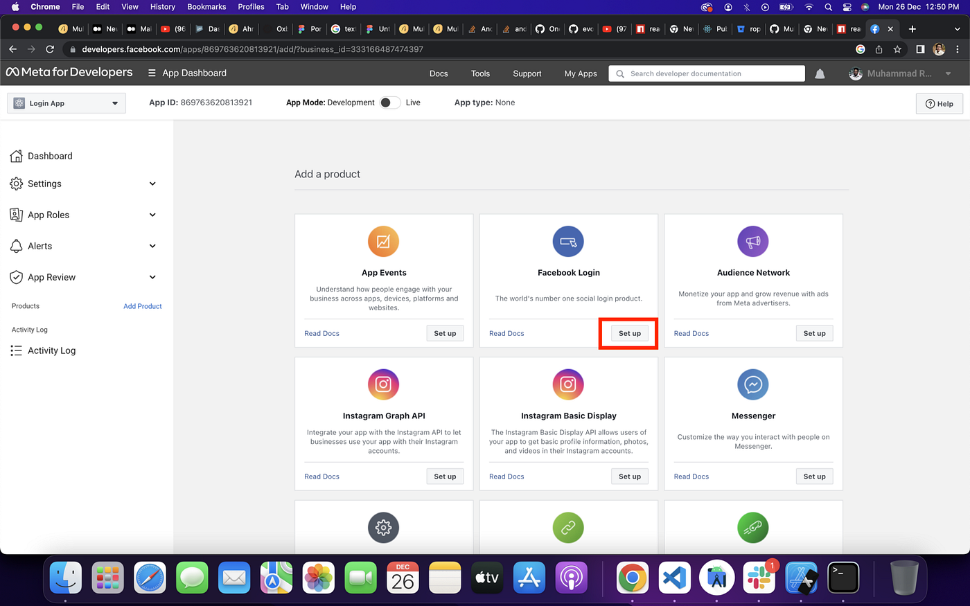
Task: Click the hamburger menu icon beside App Dashboard
Action: [x=152, y=73]
